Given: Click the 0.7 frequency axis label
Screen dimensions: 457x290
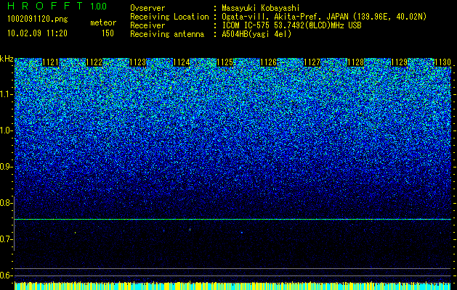Looking at the screenshot, I should (x=7, y=239).
